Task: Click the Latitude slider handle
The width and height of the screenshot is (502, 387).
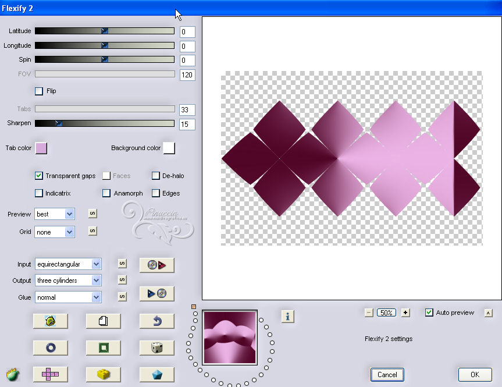Action: tap(104, 31)
